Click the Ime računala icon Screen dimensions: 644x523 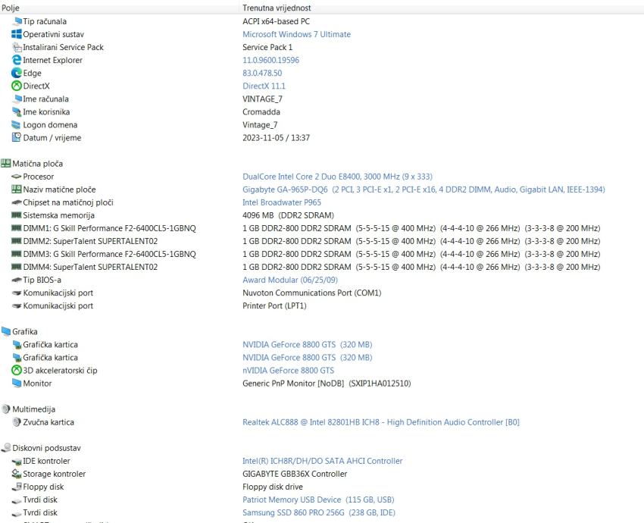(17, 99)
